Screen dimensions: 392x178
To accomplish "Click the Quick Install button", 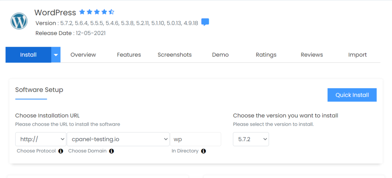I will (x=352, y=95).
